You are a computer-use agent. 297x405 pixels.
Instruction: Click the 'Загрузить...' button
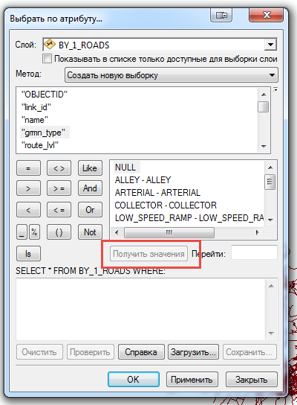pyautogui.click(x=193, y=352)
